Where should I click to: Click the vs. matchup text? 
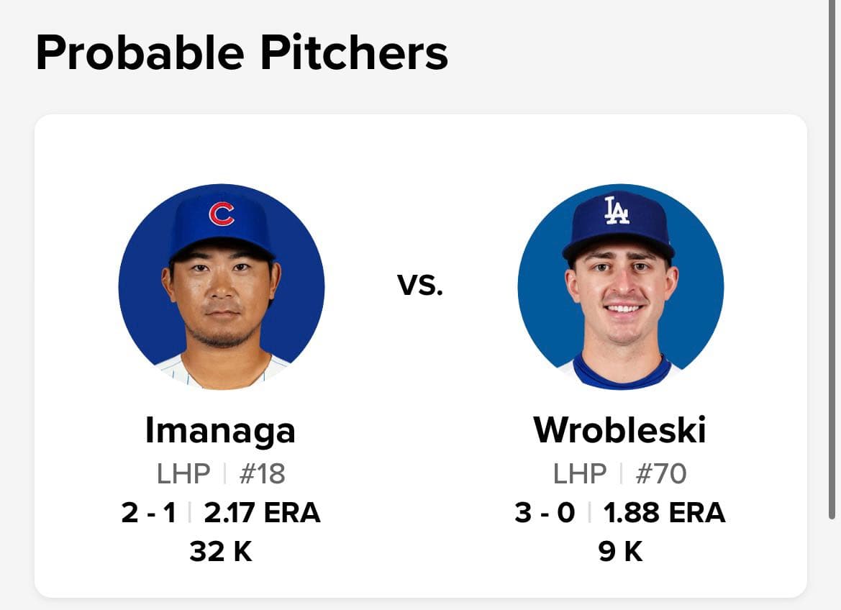(x=420, y=284)
